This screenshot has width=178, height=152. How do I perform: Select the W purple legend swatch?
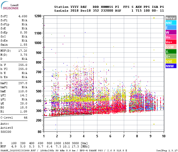(x=171, y=32)
